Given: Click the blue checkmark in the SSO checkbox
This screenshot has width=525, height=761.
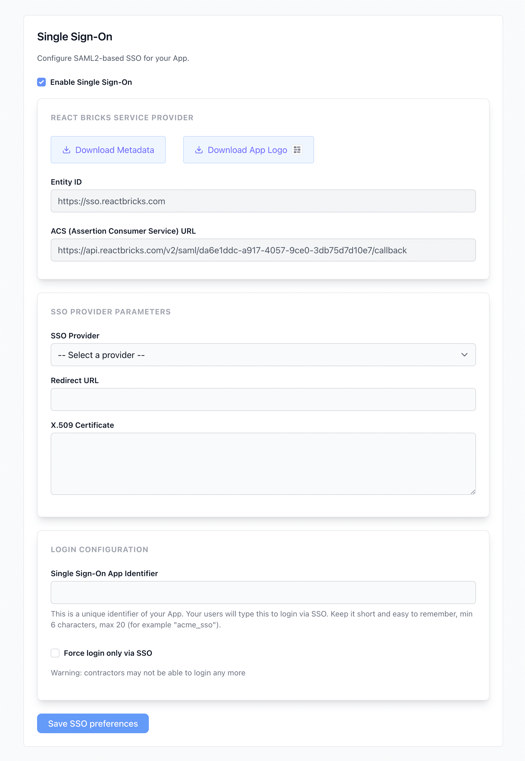Looking at the screenshot, I should click(x=41, y=82).
